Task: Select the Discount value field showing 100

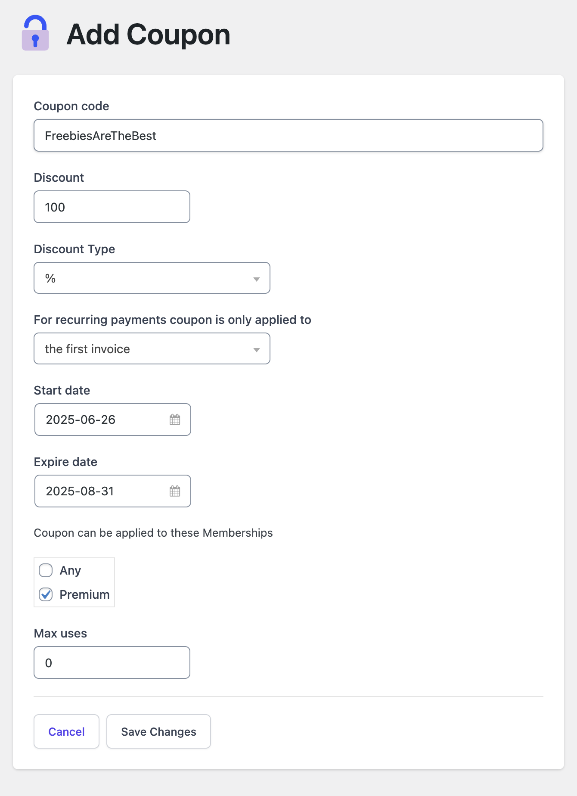Action: 112,207
